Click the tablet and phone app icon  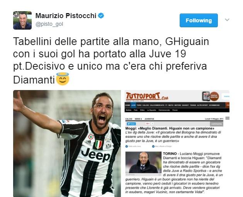(x=206, y=96)
